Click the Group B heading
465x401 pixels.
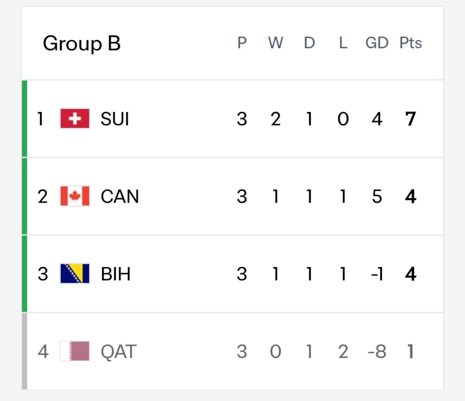click(82, 43)
